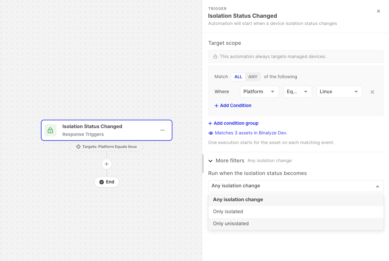Click the check icon in End node
Screen dimensions: 389x261
102,182
